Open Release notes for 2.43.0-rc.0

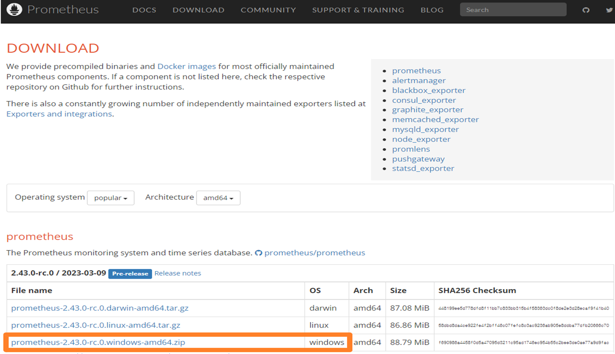tap(177, 273)
